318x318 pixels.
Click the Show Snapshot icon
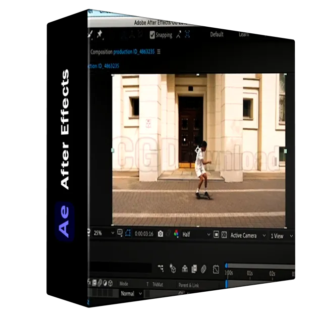pyautogui.click(x=168, y=234)
